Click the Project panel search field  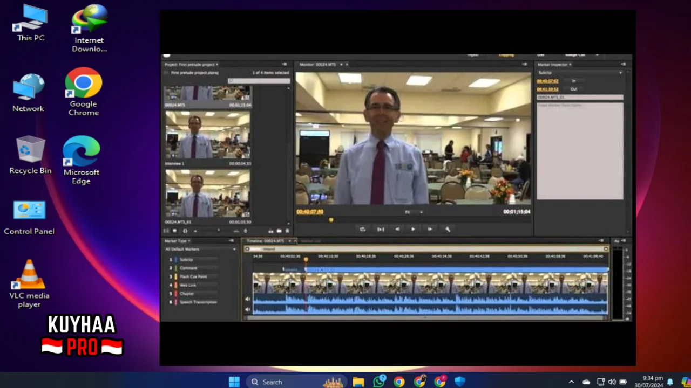[x=259, y=81]
